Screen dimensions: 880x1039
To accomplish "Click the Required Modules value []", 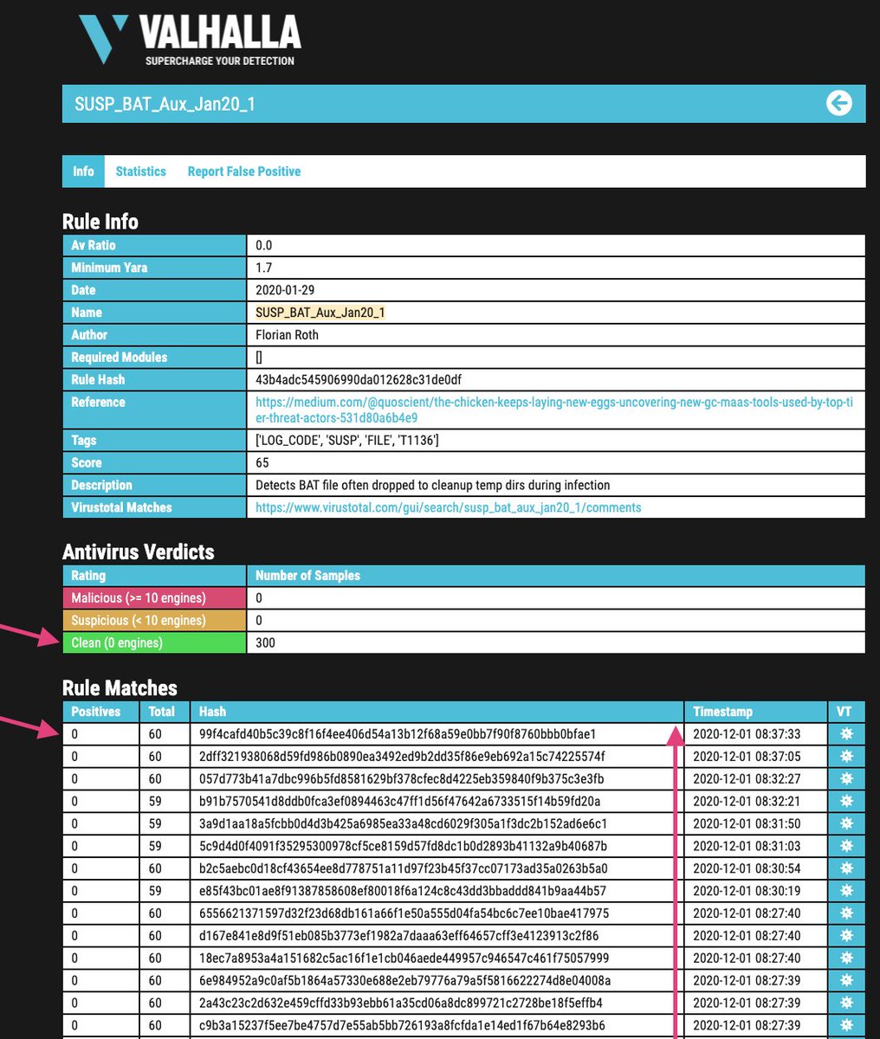I will pos(259,357).
